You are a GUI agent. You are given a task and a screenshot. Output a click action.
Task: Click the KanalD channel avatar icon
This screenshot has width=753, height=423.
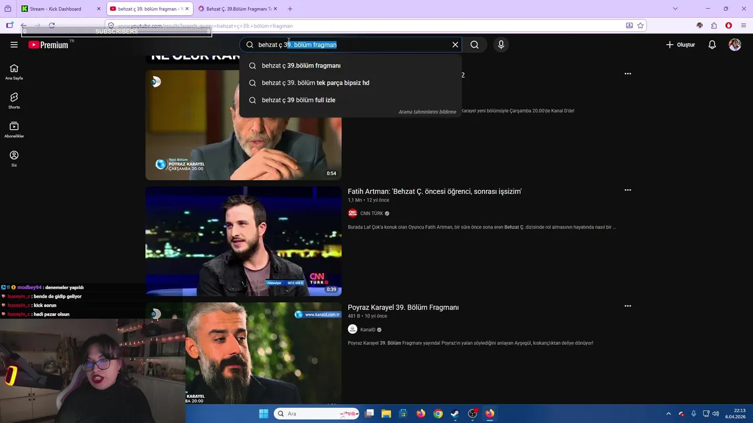(x=352, y=330)
